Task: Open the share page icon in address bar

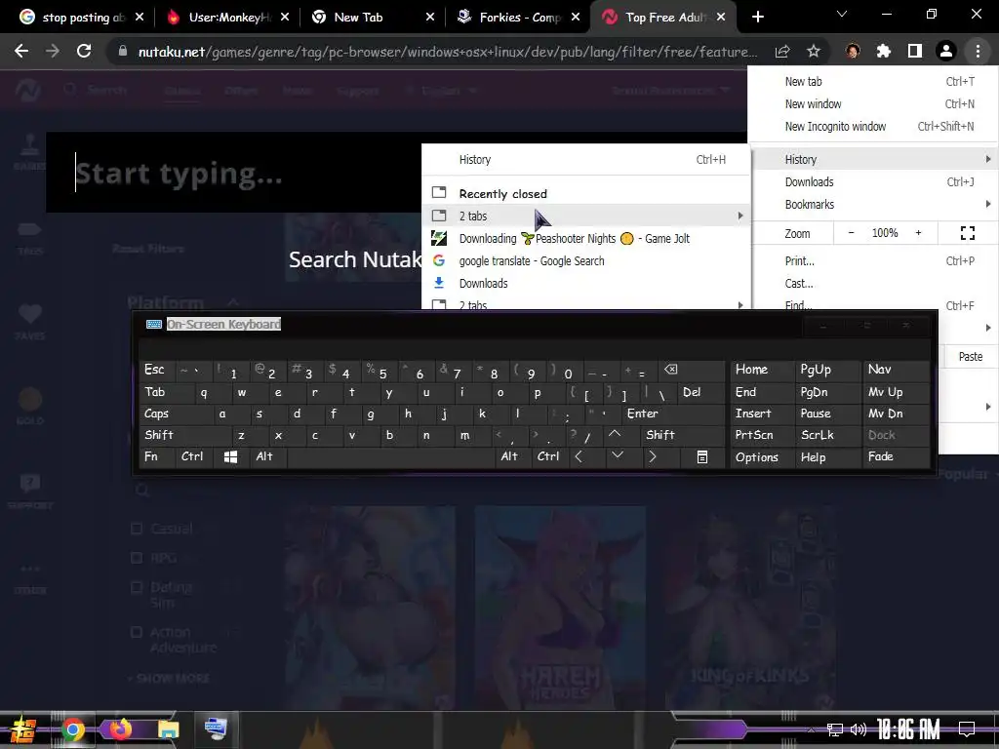Action: click(782, 51)
